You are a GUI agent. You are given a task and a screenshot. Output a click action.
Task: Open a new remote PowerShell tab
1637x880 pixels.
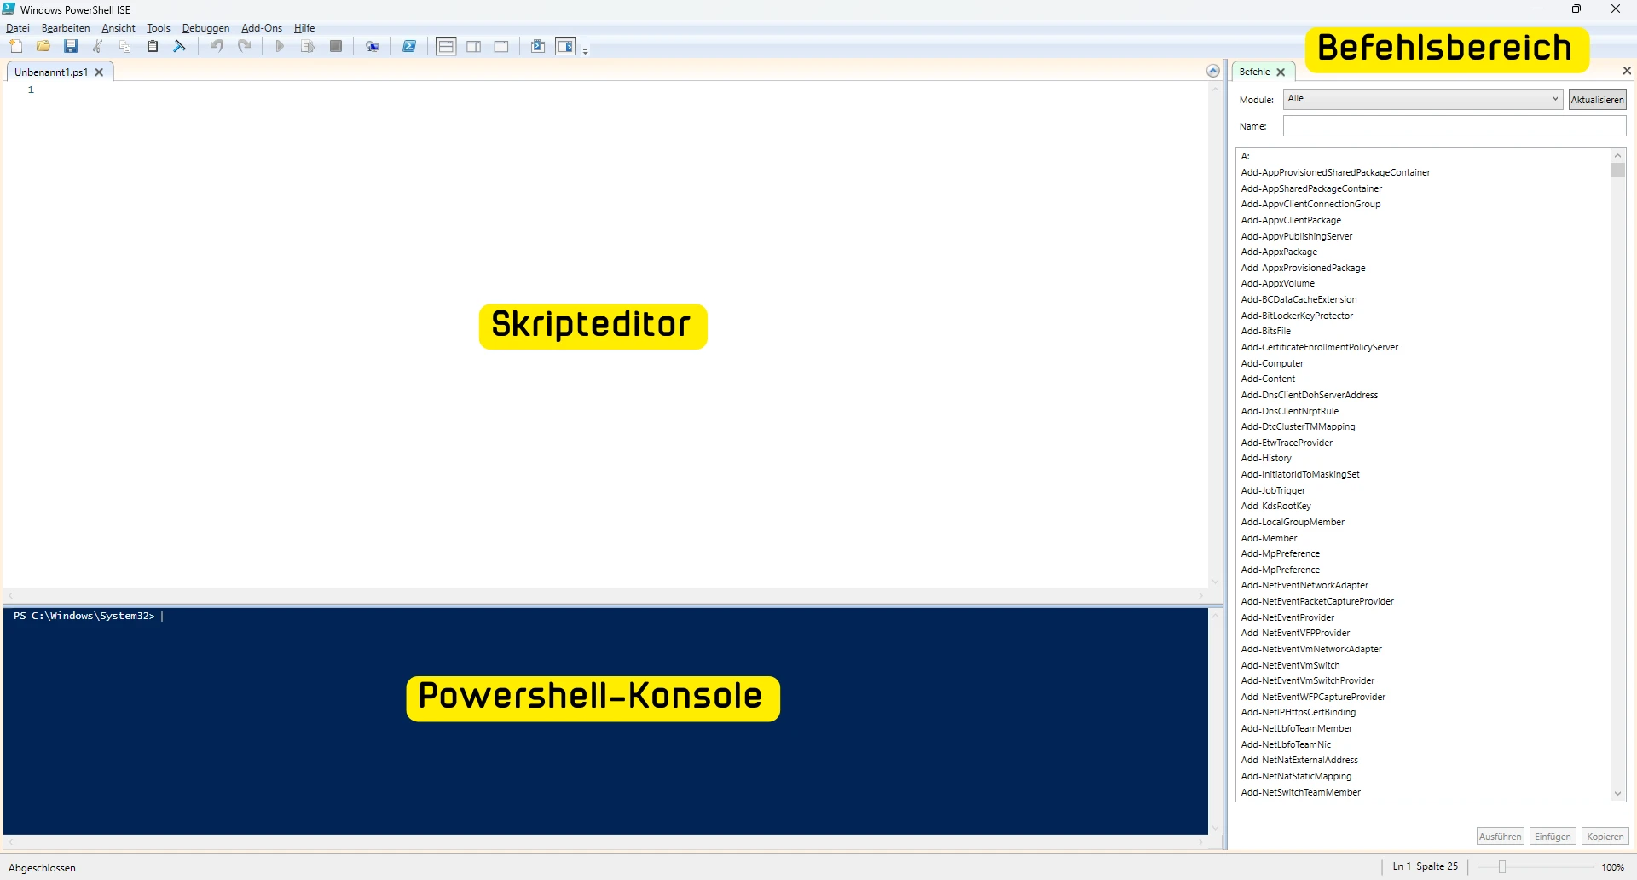point(373,46)
